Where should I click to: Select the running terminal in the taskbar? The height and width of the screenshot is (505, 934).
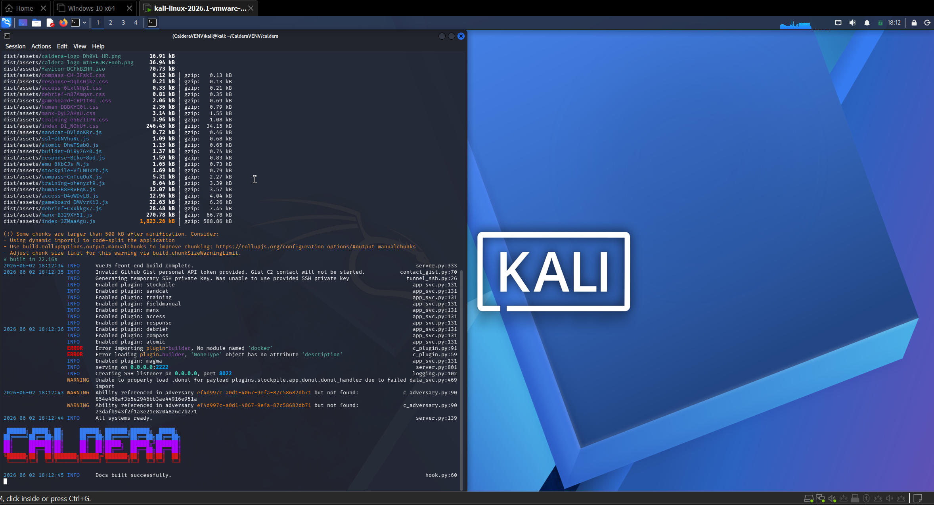[152, 23]
